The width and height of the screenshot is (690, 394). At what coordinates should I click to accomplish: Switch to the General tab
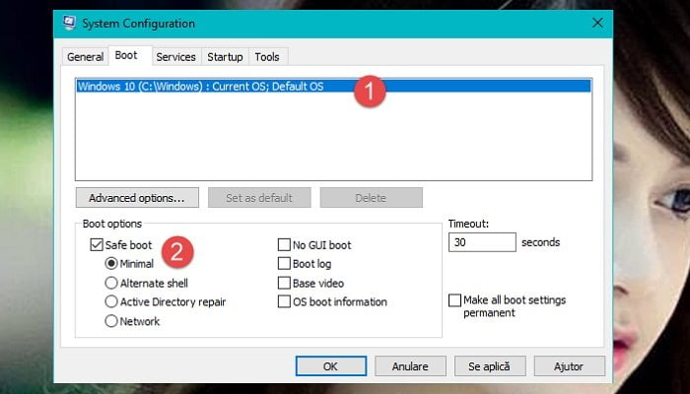[x=85, y=57]
